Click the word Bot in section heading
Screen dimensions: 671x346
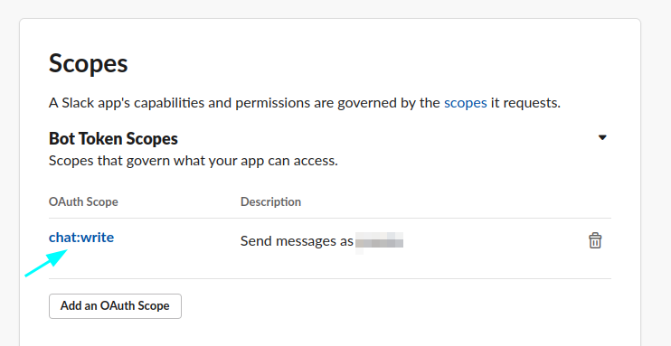59,138
